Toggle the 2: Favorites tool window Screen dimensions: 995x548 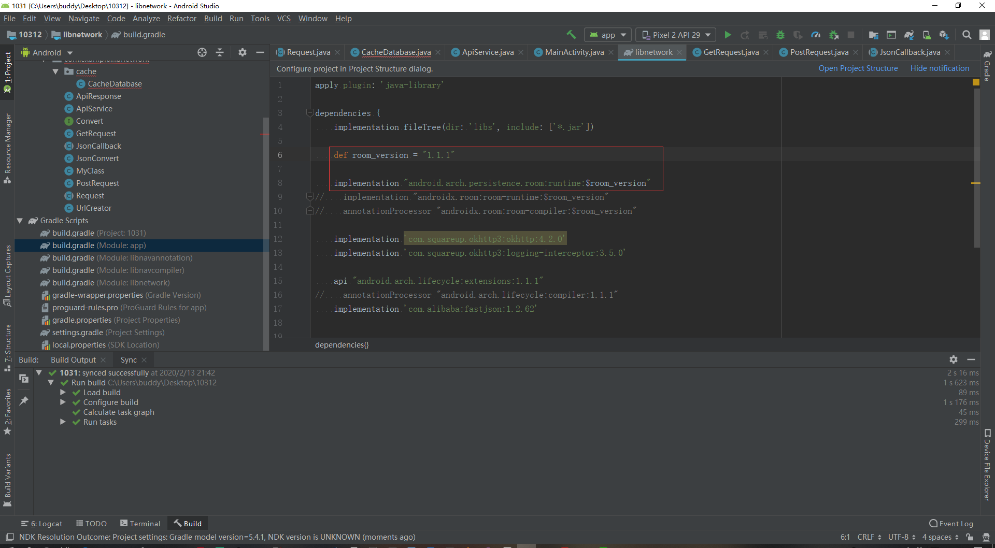tap(7, 412)
